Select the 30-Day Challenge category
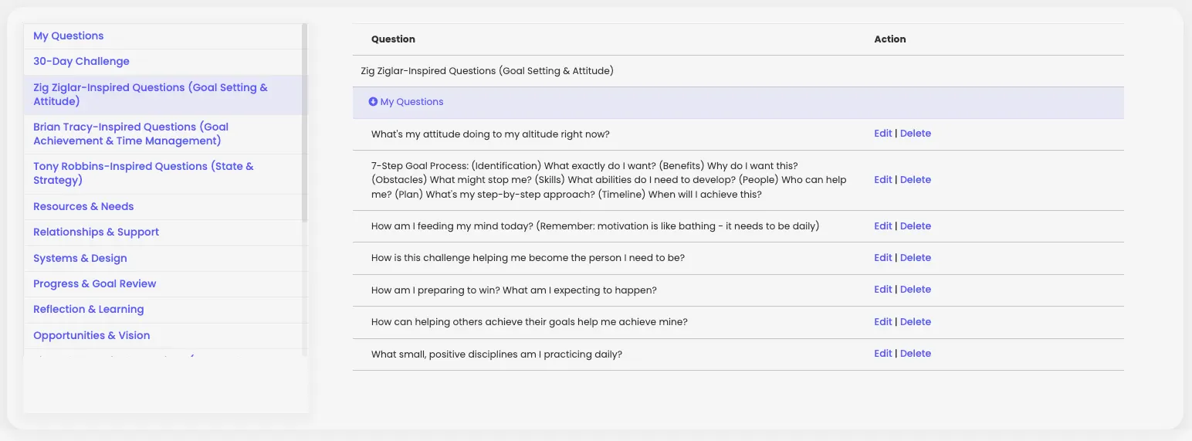Image resolution: width=1192 pixels, height=441 pixels. pos(81,62)
